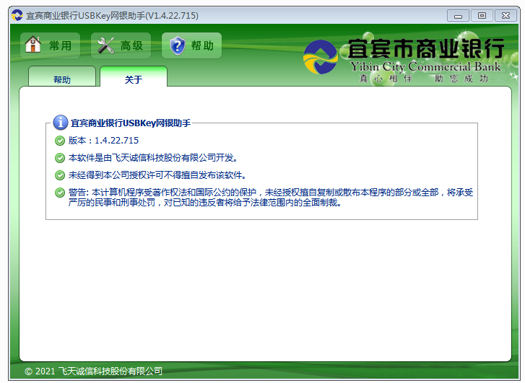Click green check icon beside 版本 line
Image resolution: width=525 pixels, height=383 pixels.
coord(60,141)
